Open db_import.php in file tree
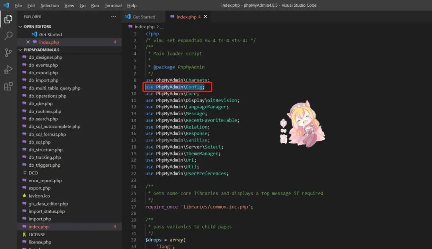 43,80
